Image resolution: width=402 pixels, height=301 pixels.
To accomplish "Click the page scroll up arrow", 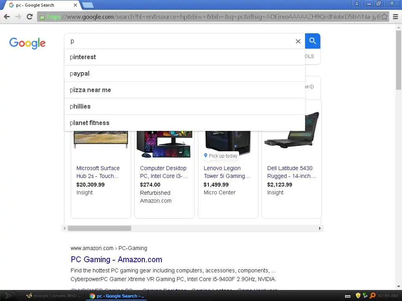I will pos(398,27).
